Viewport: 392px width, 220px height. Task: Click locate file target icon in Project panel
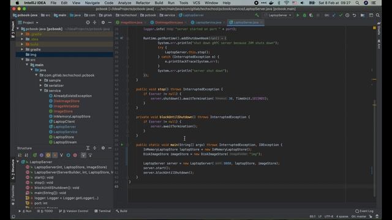[88, 23]
